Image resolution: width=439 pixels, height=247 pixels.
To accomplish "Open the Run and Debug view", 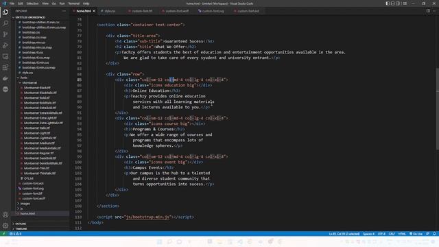I will click(5, 45).
